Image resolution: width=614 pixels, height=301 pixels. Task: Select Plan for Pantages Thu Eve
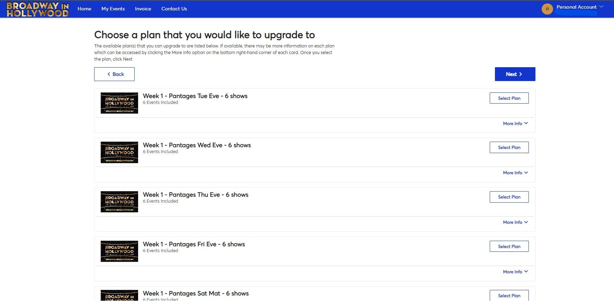tap(509, 197)
